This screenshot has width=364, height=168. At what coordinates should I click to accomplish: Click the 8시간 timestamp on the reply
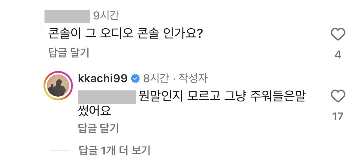coord(156,79)
